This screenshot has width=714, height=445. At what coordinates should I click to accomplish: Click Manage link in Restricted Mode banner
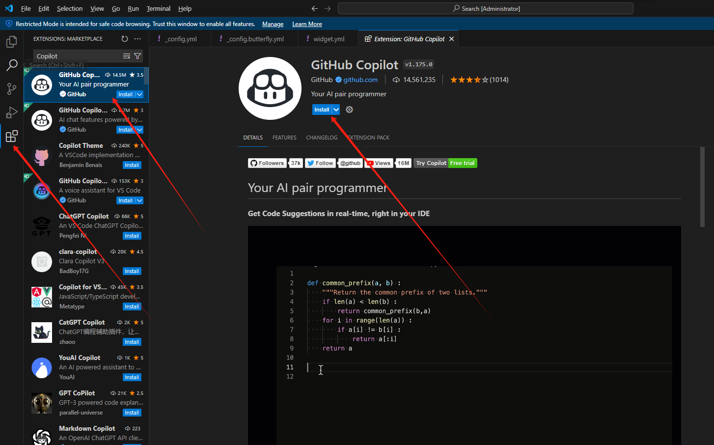(273, 24)
